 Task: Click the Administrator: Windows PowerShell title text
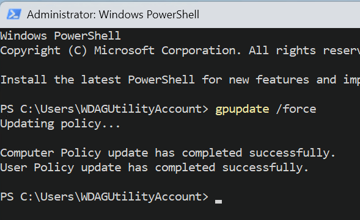click(x=113, y=15)
